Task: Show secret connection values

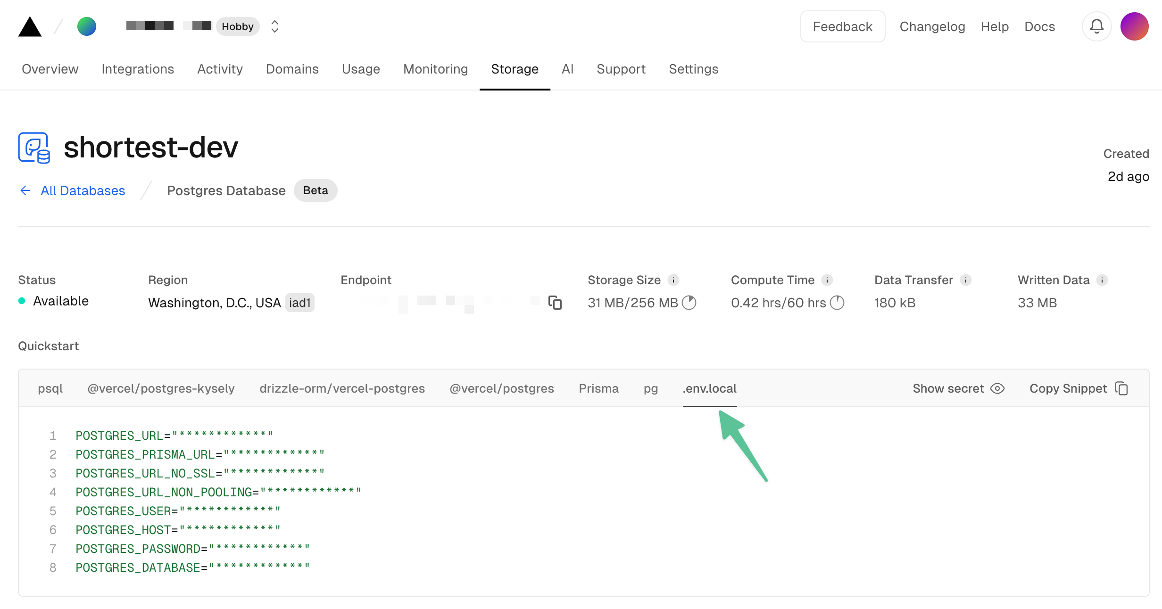Action: click(x=958, y=388)
